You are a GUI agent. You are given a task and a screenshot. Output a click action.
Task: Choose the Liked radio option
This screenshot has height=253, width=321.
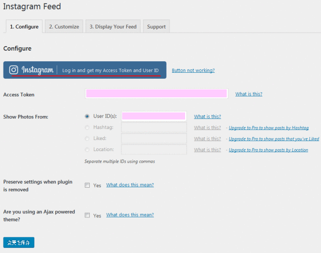[x=88, y=139]
